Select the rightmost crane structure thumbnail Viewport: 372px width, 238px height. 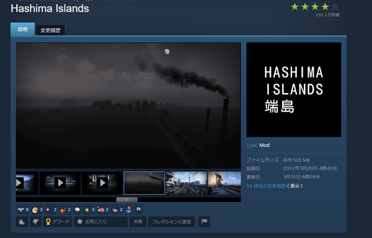coord(224,183)
